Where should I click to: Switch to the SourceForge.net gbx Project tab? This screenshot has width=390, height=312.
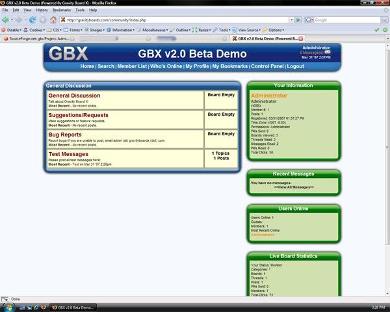pyautogui.click(x=38, y=38)
